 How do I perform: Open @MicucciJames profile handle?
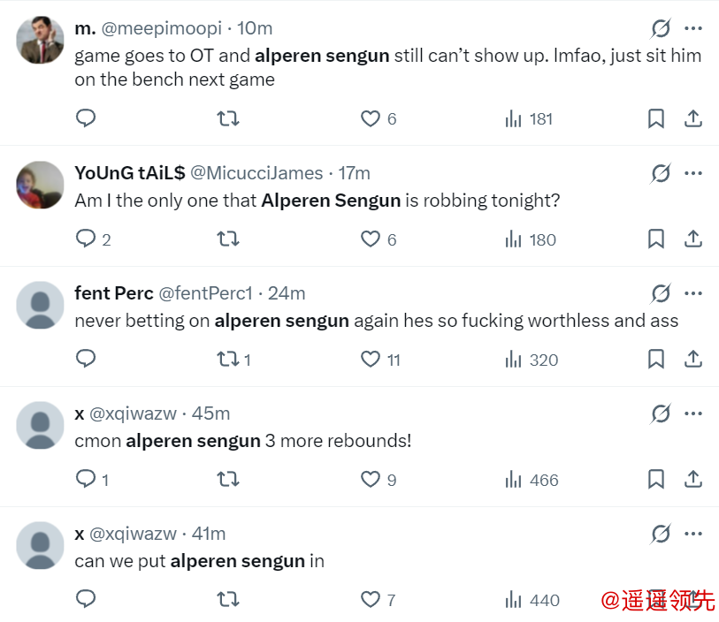click(x=256, y=173)
